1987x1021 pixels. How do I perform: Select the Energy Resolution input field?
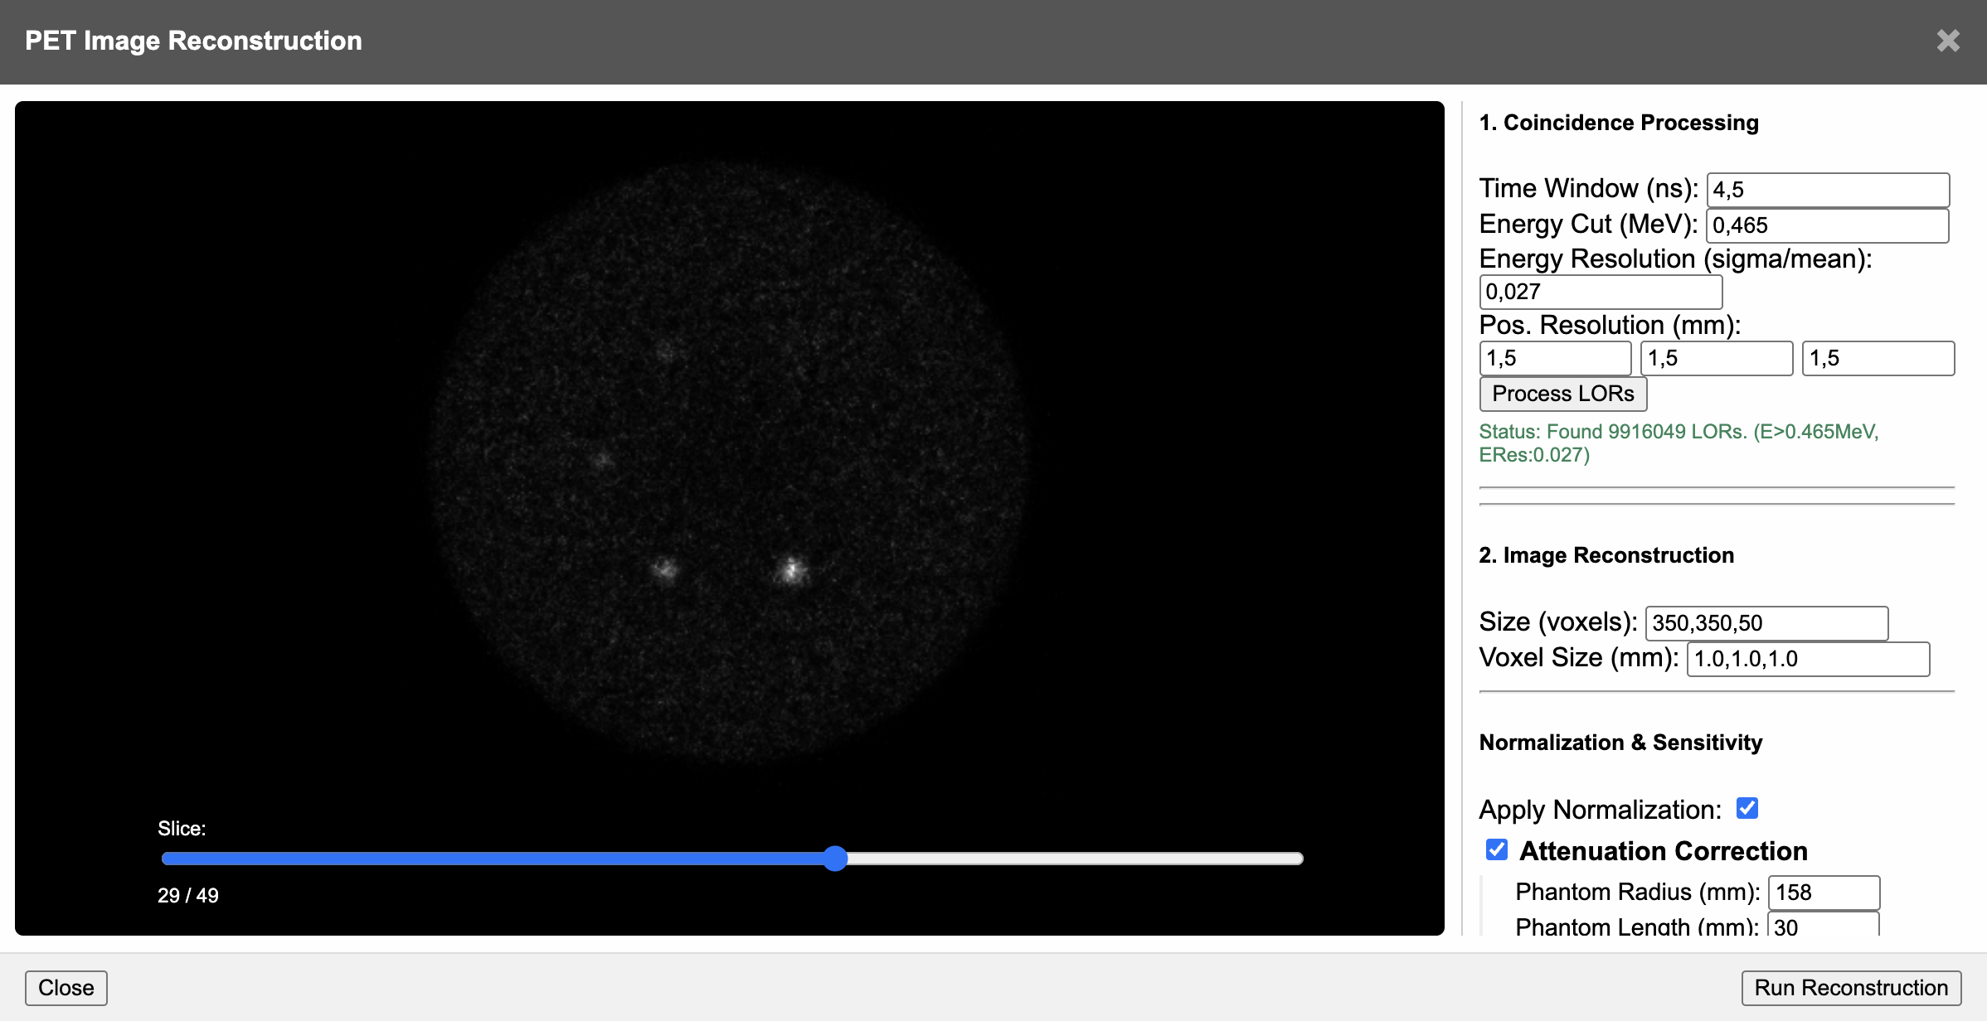[x=1600, y=292]
